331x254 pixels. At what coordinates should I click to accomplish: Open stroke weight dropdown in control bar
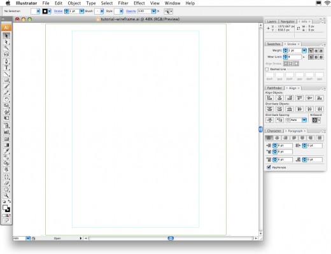coord(81,11)
